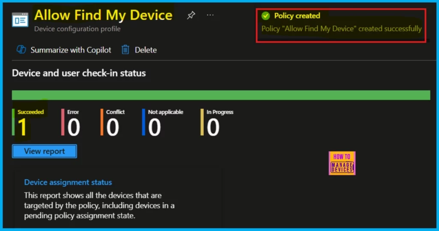Image resolution: width=439 pixels, height=231 pixels.
Task: Delete the policy via Delete label
Action: pyautogui.click(x=146, y=50)
